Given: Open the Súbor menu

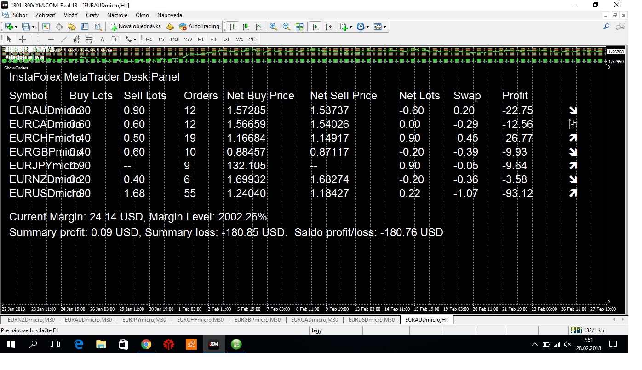Looking at the screenshot, I should click(20, 15).
